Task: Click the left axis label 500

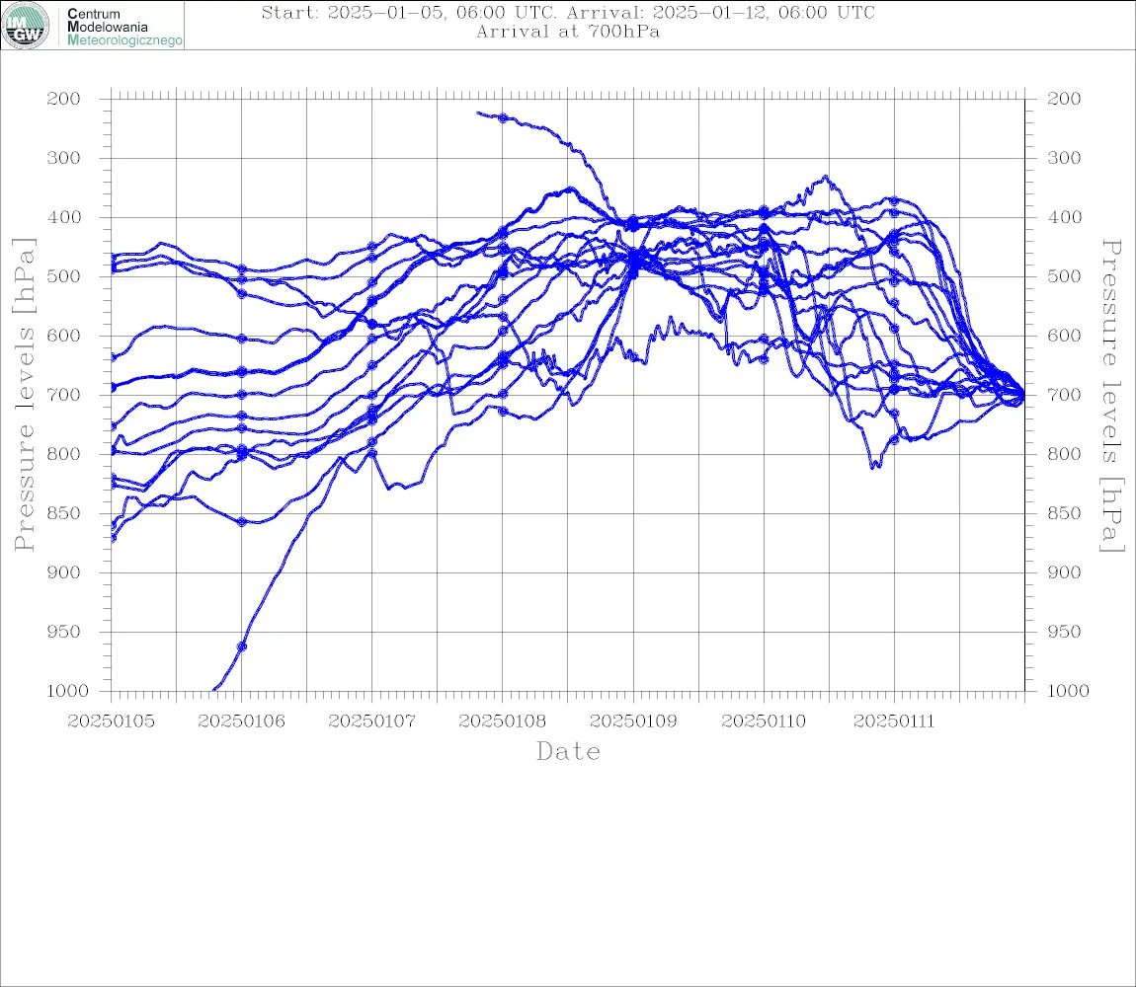Action: pos(64,276)
